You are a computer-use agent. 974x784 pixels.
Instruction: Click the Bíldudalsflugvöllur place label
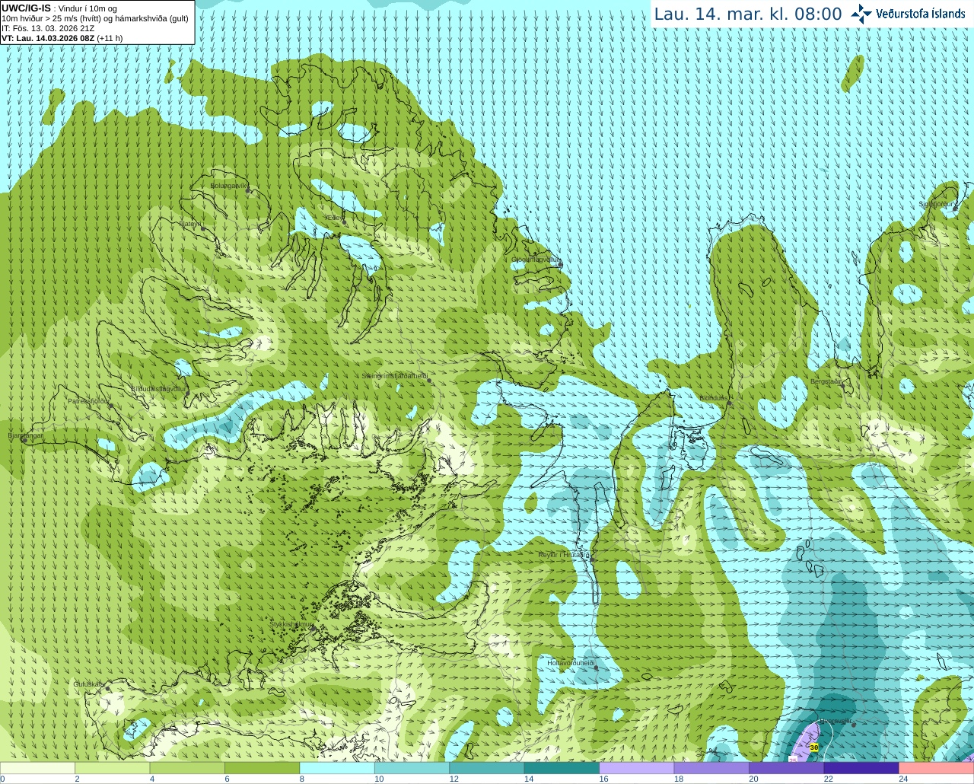click(x=158, y=388)
